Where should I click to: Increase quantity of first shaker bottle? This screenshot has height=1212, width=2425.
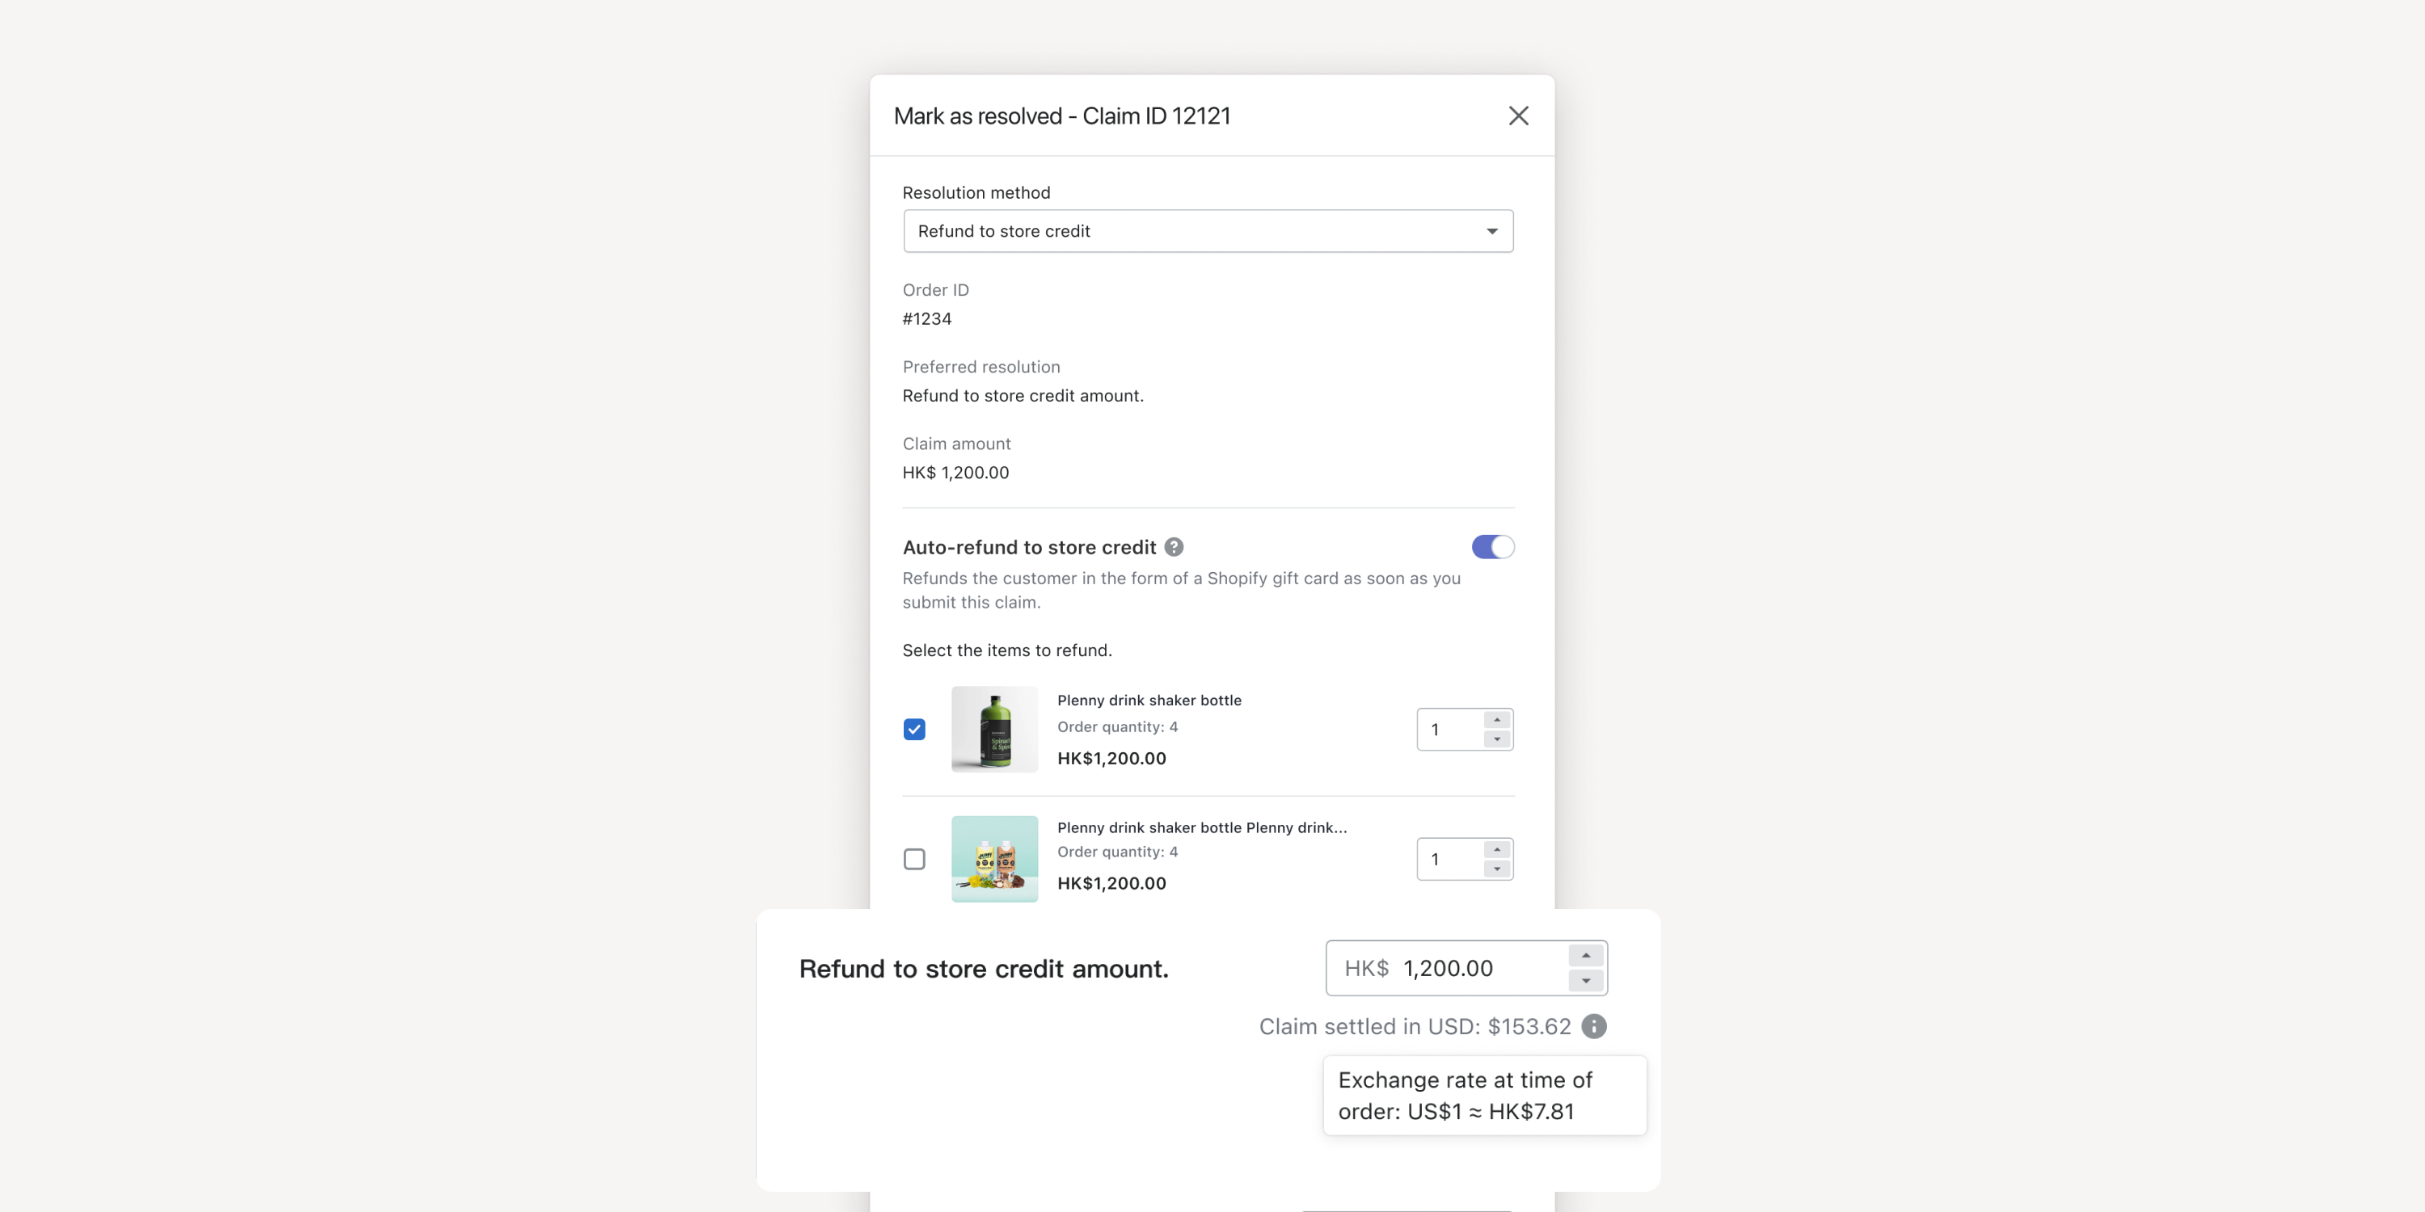pos(1497,720)
